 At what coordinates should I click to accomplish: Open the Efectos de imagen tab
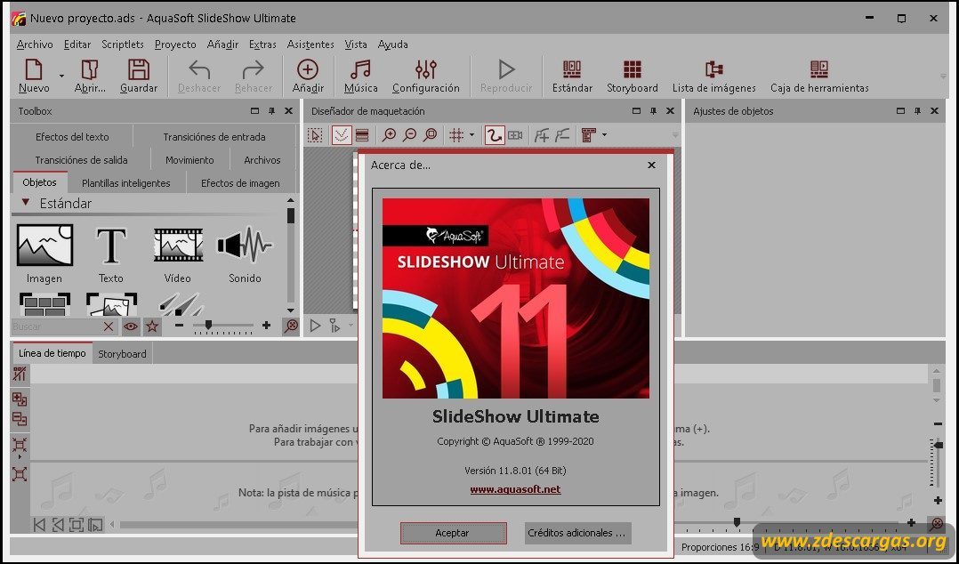[x=240, y=183]
